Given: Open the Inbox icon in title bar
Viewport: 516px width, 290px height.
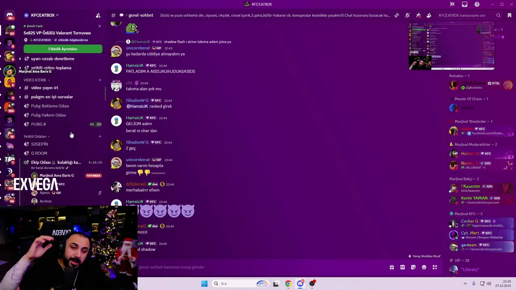Looking at the screenshot, I should click(465, 4).
